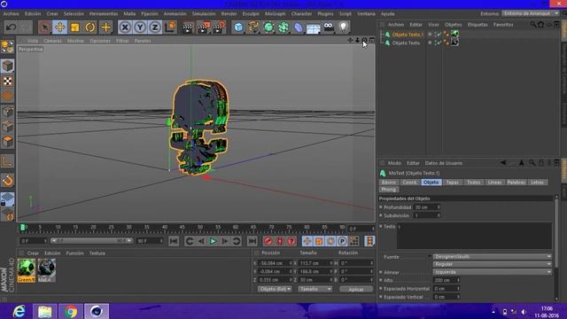Viewport: 567px width, 319px height.
Task: Open the MoGraph menu
Action: pos(276,14)
